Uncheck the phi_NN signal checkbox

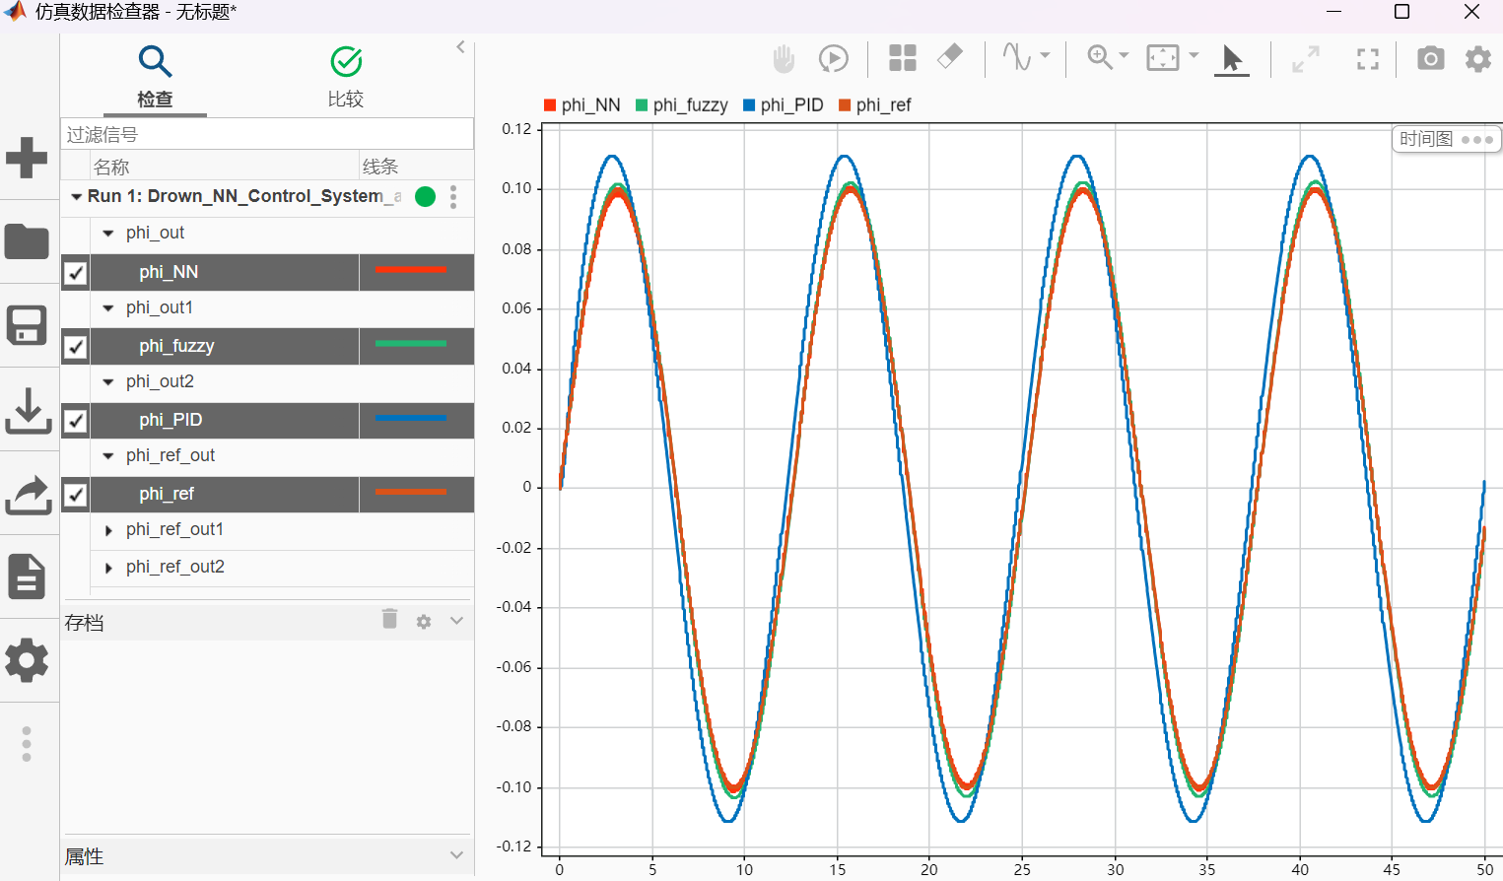click(x=76, y=273)
